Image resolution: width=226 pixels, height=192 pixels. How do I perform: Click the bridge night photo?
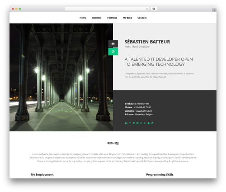(x=61, y=77)
